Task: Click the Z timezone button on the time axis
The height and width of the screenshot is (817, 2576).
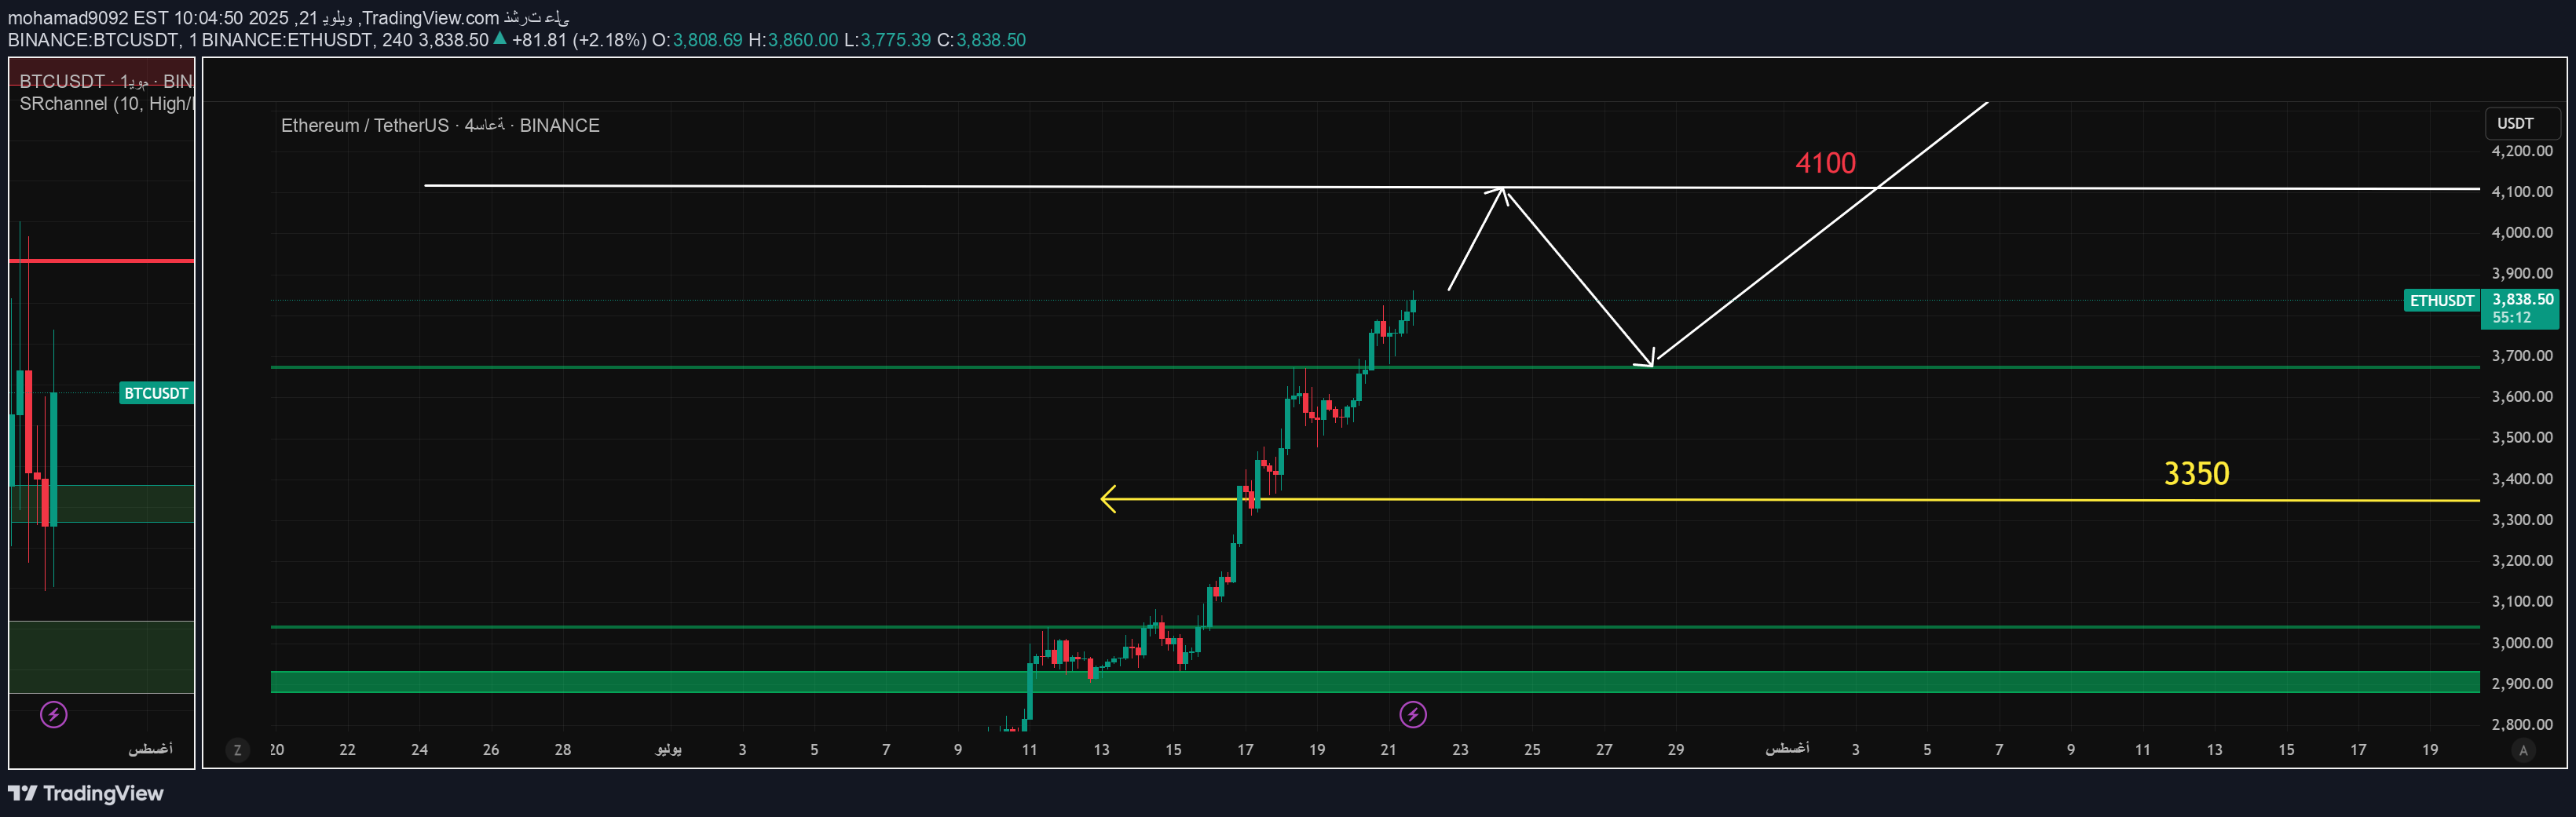Action: (237, 749)
